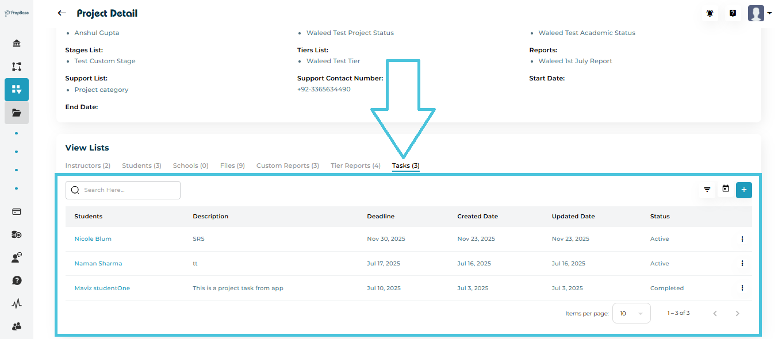Screen dimensions: 782x339
Task: Open the calendar icon above tasks table
Action: click(726, 189)
